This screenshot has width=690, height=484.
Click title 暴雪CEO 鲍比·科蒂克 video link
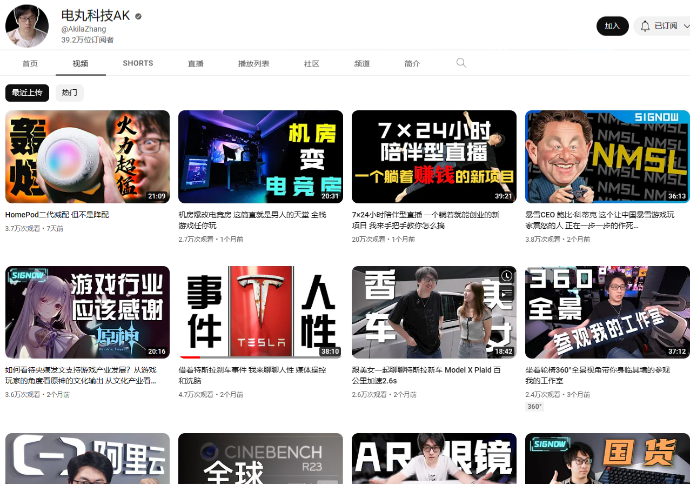pos(600,220)
